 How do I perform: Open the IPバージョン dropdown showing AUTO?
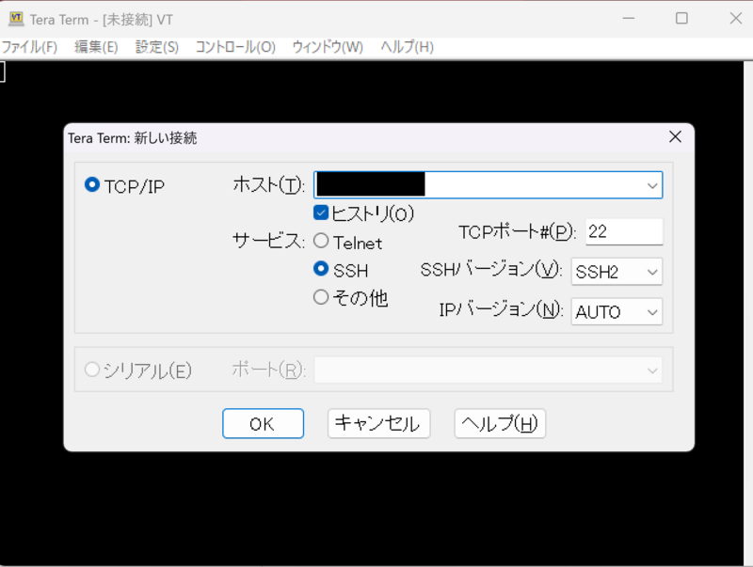[617, 312]
